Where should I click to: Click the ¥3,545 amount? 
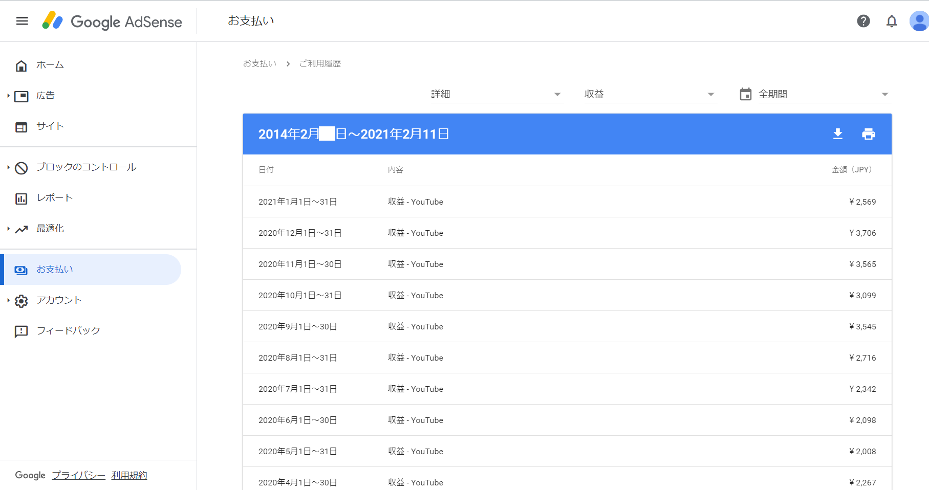[862, 327]
